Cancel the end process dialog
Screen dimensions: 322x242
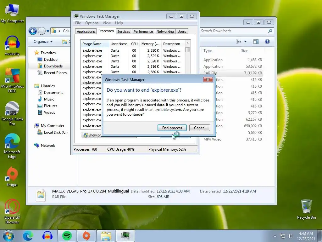click(x=200, y=128)
